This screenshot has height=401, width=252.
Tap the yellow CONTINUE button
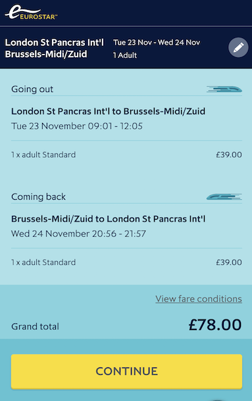pos(126,371)
